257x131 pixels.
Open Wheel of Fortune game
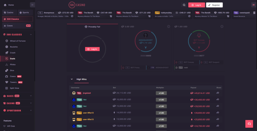pyautogui.click(x=18, y=41)
